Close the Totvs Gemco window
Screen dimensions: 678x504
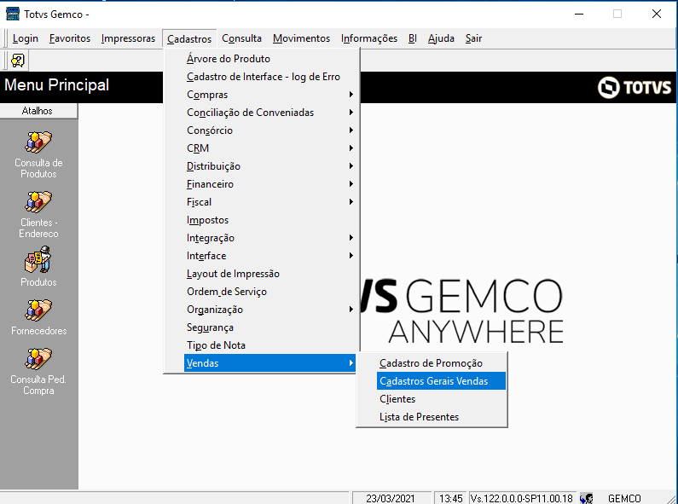point(657,14)
